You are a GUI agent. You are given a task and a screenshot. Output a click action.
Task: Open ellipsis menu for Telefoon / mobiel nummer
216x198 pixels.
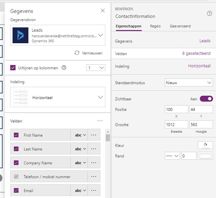tap(94, 177)
